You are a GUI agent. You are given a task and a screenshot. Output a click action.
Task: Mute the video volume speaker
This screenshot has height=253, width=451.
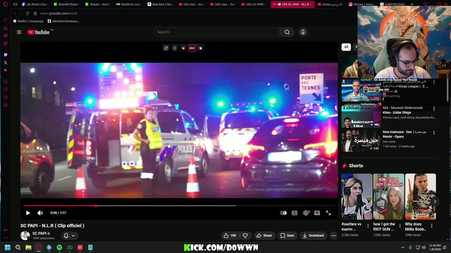coord(40,213)
